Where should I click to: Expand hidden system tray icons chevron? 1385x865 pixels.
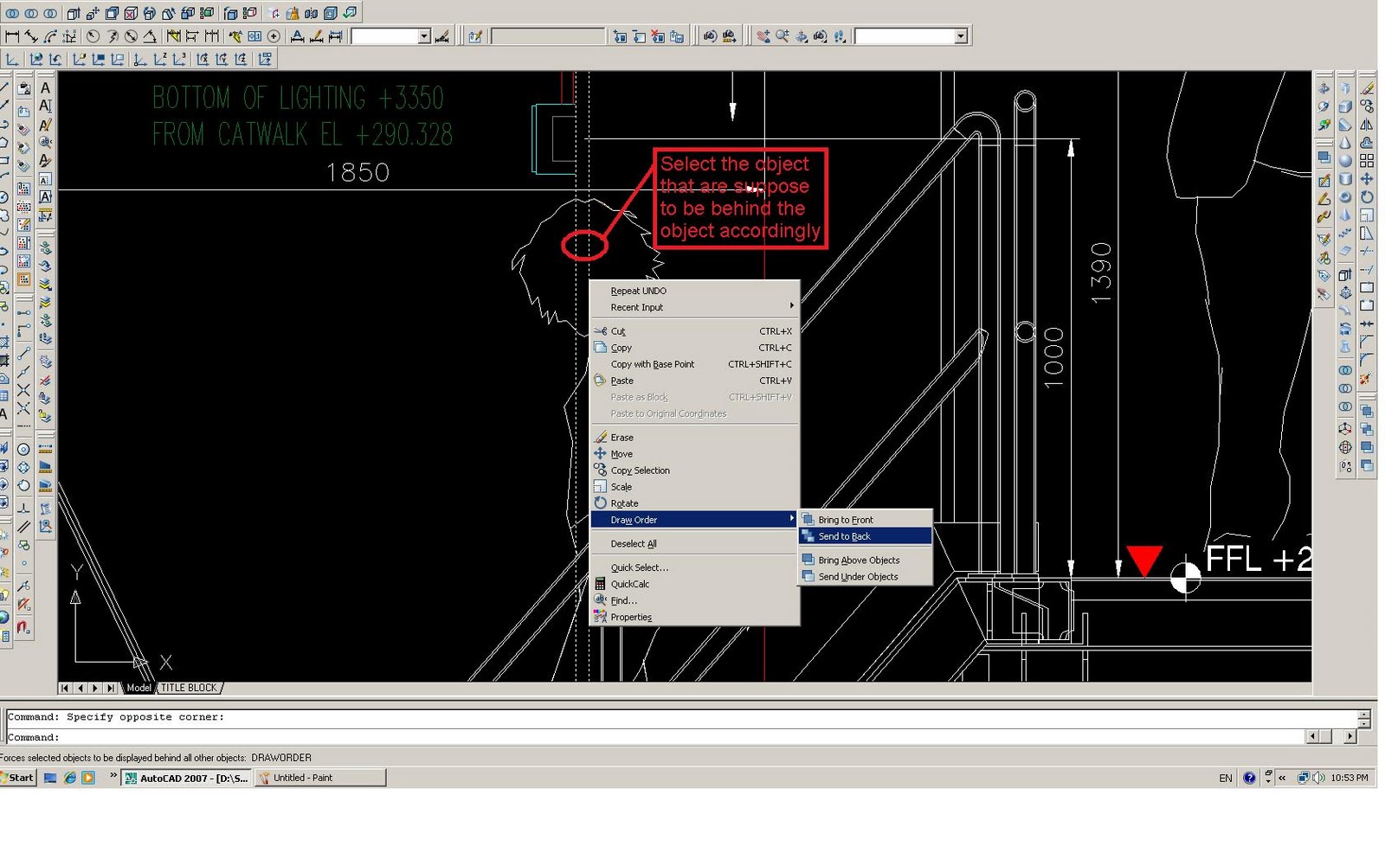[x=1282, y=778]
